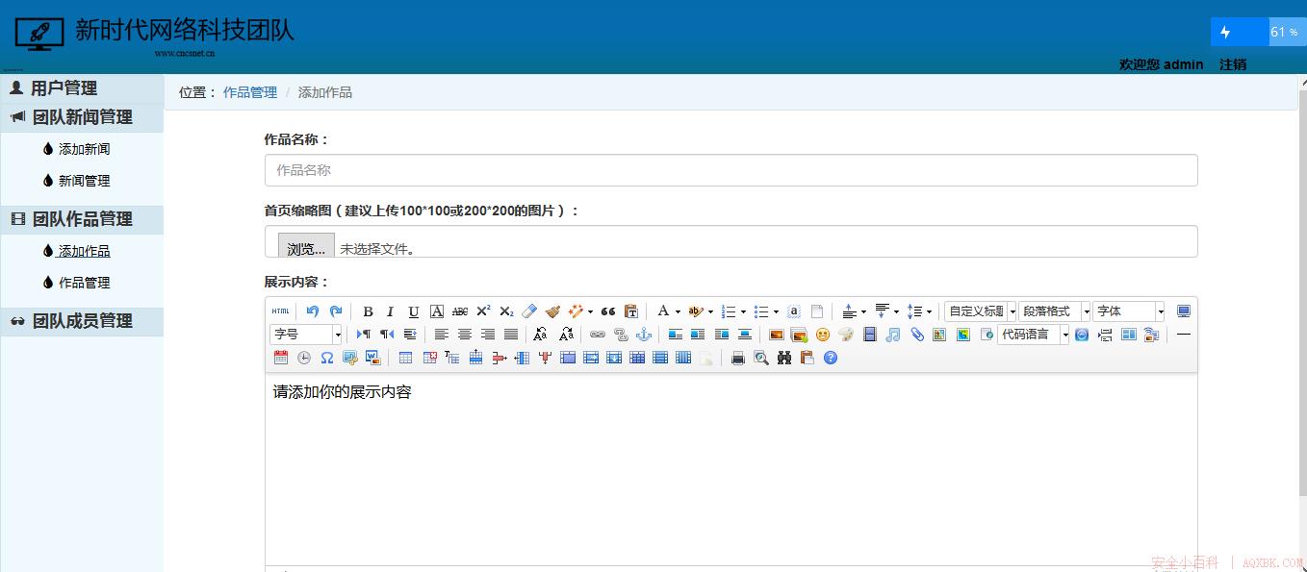
Task: Insert a horizontal rule line icon
Action: (x=1184, y=335)
